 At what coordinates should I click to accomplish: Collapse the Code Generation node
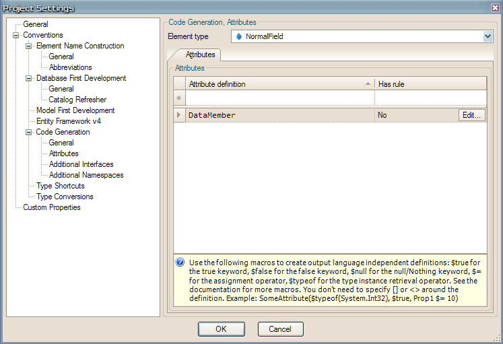28,133
